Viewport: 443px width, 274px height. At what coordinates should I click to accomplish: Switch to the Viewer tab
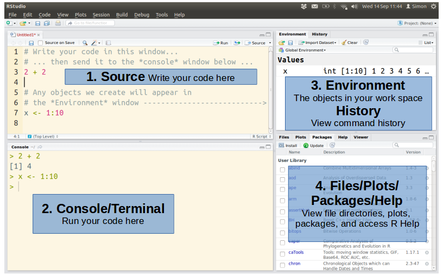[x=361, y=137]
